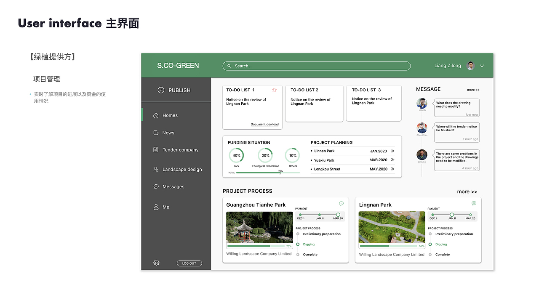The image size is (539, 303).
Task: Click the Yuexiu Park planning row text
Action: click(x=324, y=160)
